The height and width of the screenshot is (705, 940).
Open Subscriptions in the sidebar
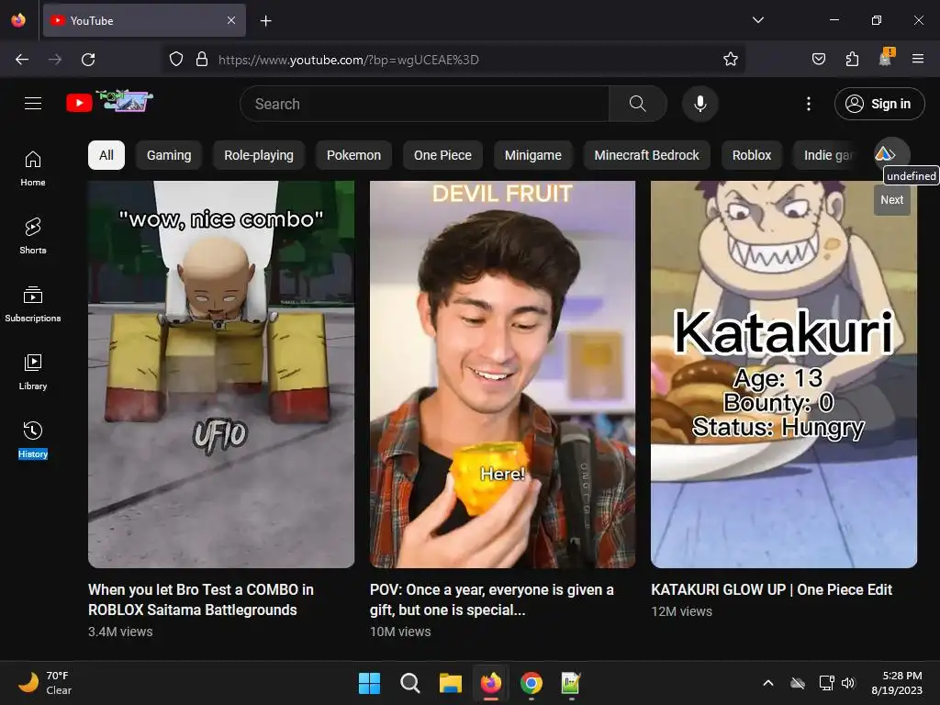(33, 304)
